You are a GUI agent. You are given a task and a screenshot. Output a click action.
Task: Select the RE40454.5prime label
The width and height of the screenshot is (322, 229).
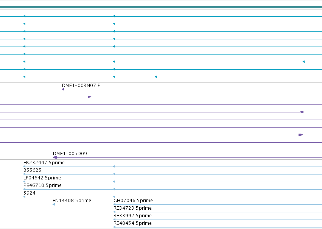132,223
